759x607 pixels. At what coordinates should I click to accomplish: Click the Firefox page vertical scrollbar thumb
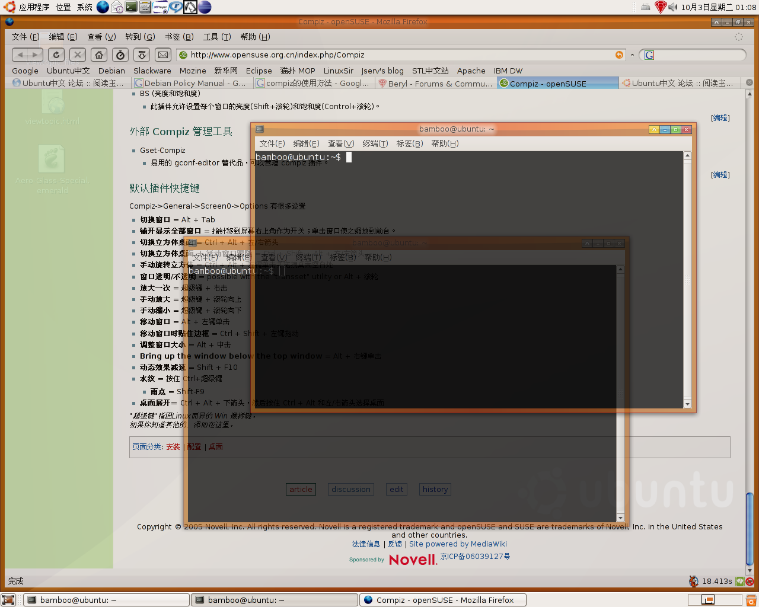pyautogui.click(x=750, y=529)
